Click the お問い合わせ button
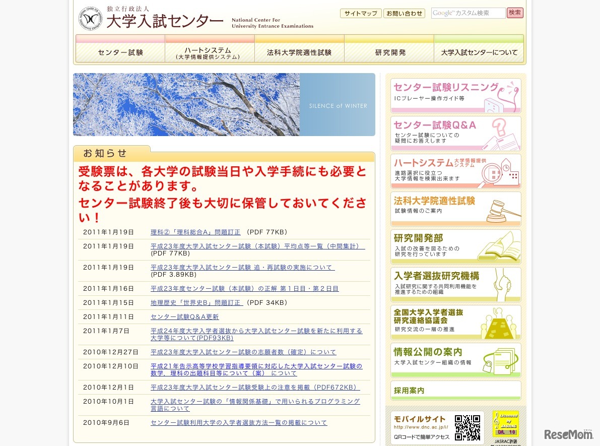600x446 pixels. (x=404, y=13)
